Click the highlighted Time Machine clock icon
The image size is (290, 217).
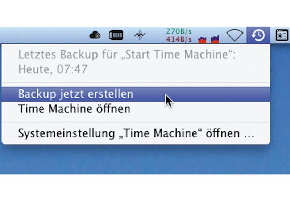click(x=258, y=35)
